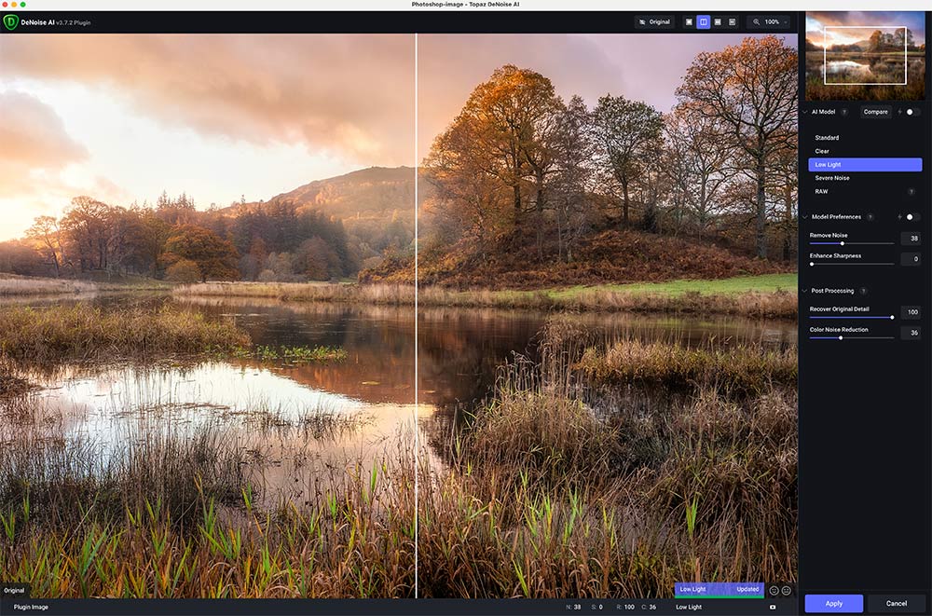Viewport: 932px width, 616px height.
Task: Click the Remove Noise slider handle
Action: pos(843,243)
